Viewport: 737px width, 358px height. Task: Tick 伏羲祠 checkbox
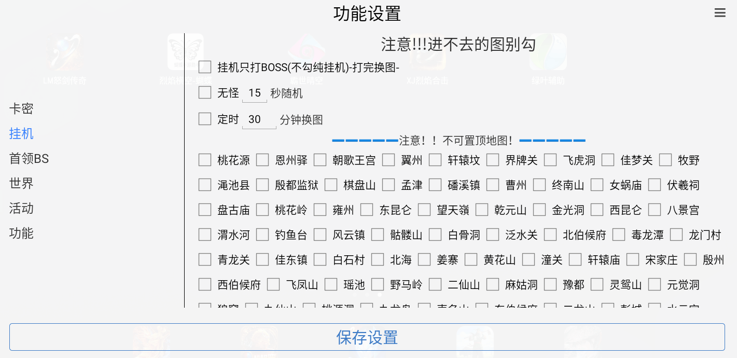655,185
